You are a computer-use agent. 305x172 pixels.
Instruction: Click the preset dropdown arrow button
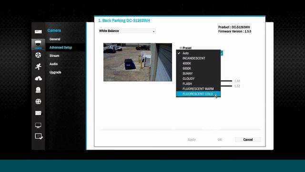(x=222, y=53)
